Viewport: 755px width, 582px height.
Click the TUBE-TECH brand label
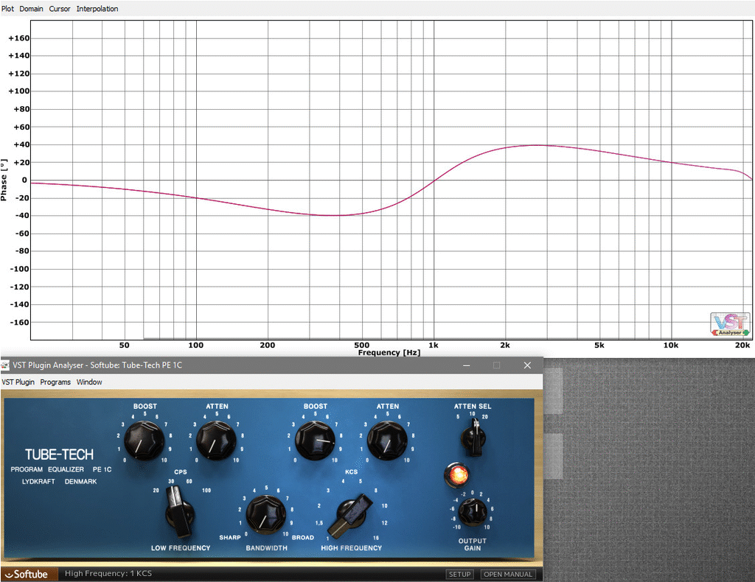(59, 455)
